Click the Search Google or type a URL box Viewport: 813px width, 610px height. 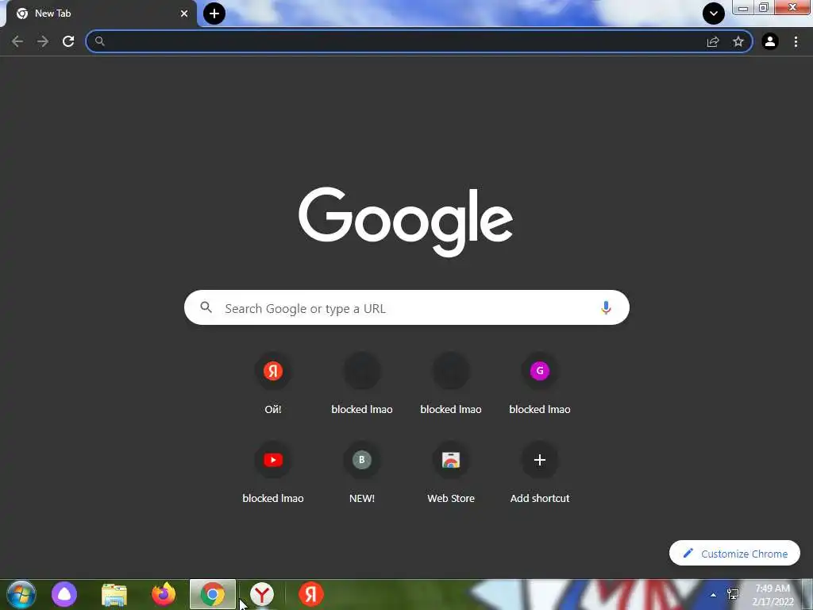[406, 307]
